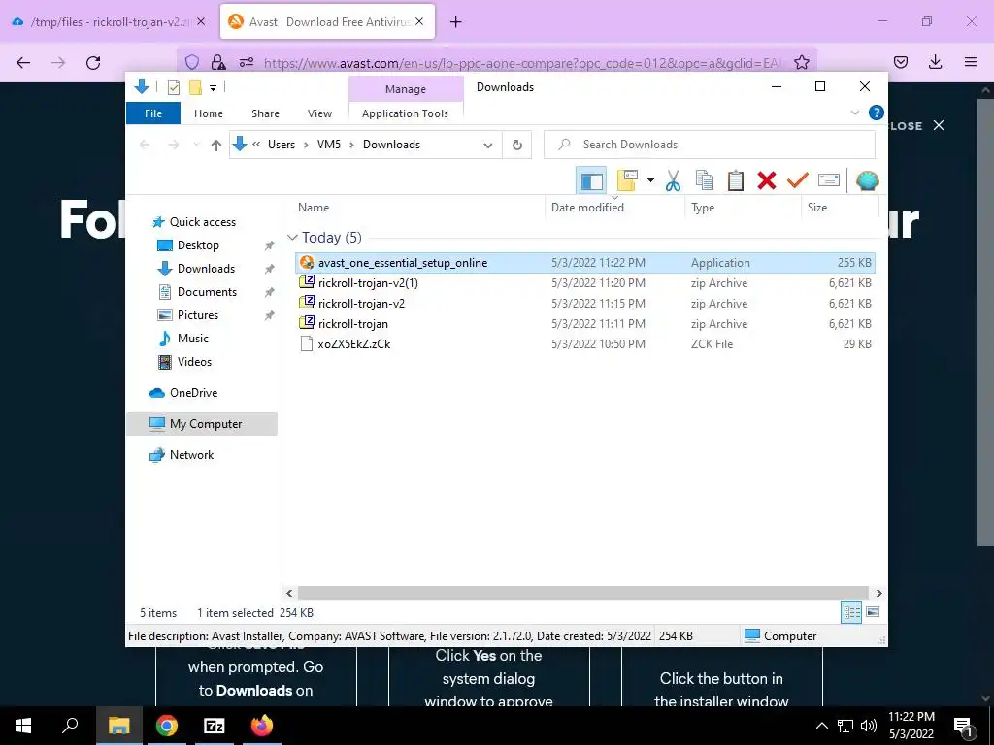Click the teal shell icon in toolbar
Screen dimensions: 994x745
click(867, 181)
